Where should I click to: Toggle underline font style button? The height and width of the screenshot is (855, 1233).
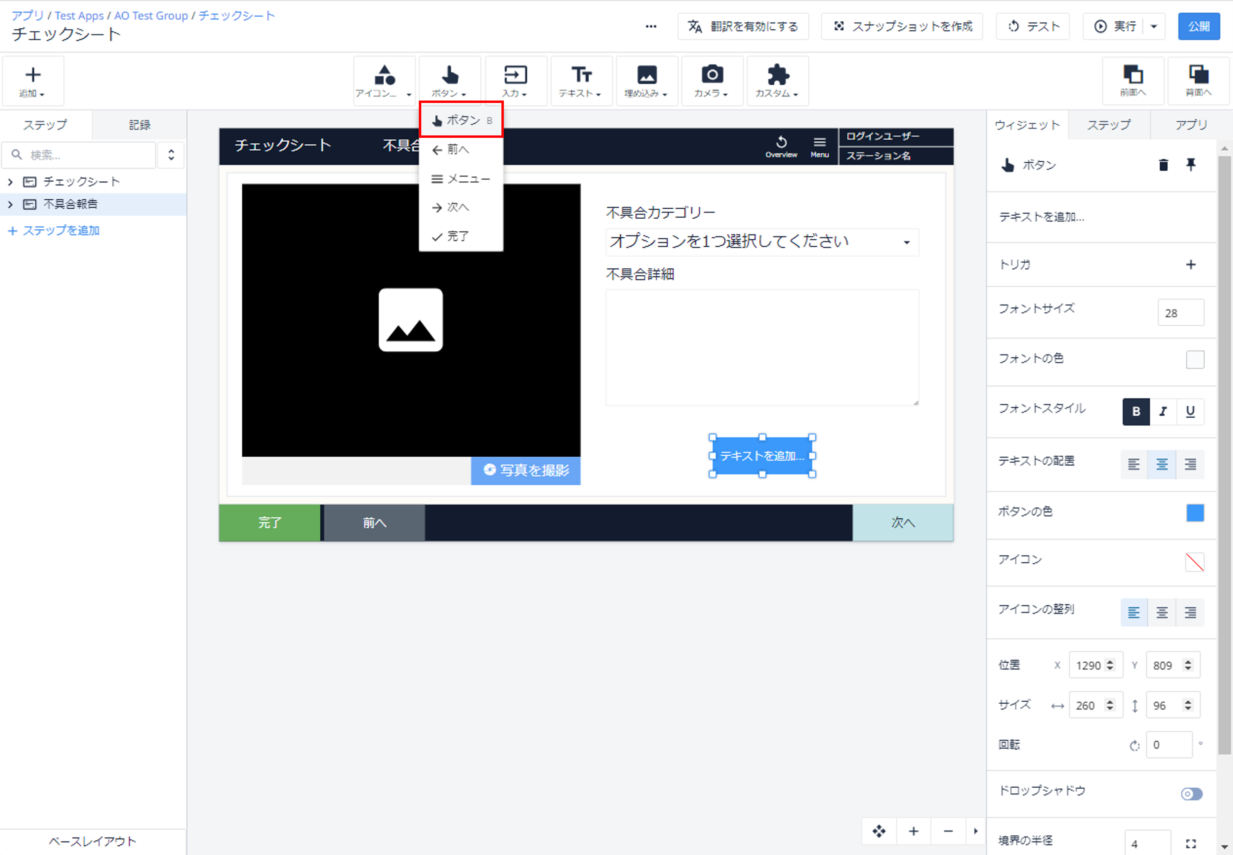coord(1190,411)
